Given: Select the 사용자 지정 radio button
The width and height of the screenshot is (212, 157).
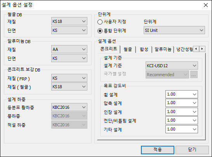Looking at the screenshot, I should [x=112, y=22].
